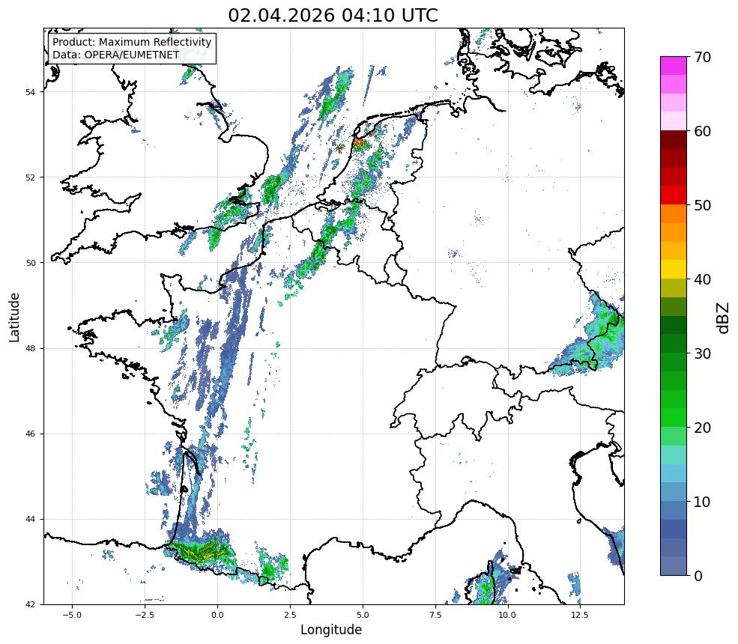Click the 'Data: OPERA/EUMETNET' legend text

point(116,55)
